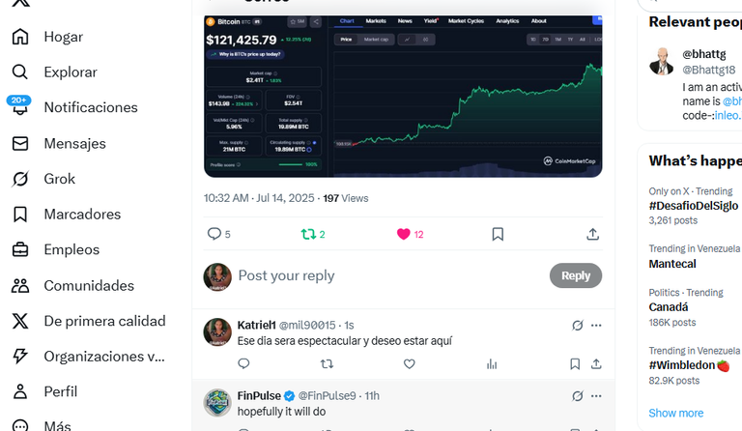Click the gray Reply button

click(x=576, y=275)
